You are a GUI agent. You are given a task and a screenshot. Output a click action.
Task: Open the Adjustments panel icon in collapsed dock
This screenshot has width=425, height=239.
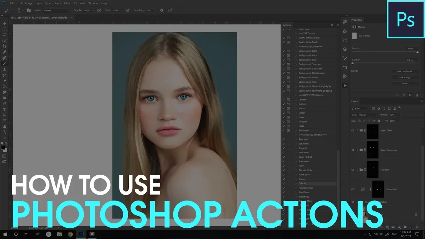[x=345, y=49]
